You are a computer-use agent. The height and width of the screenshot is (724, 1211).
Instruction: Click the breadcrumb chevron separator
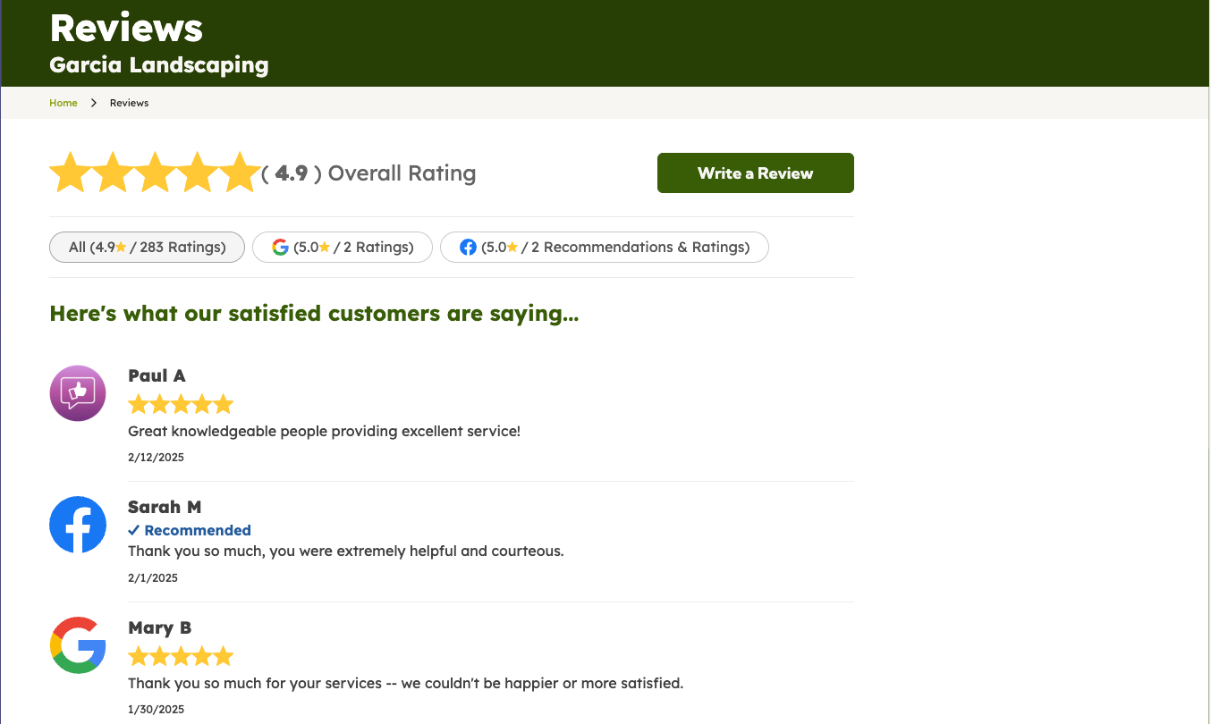pos(94,103)
